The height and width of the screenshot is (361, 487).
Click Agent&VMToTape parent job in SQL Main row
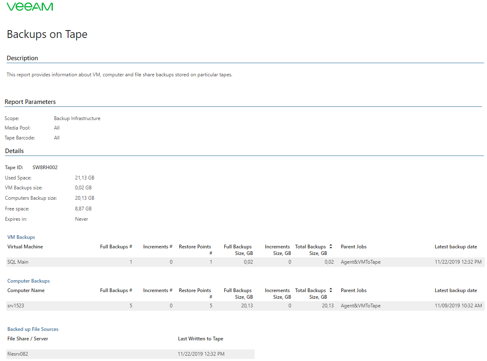361,262
